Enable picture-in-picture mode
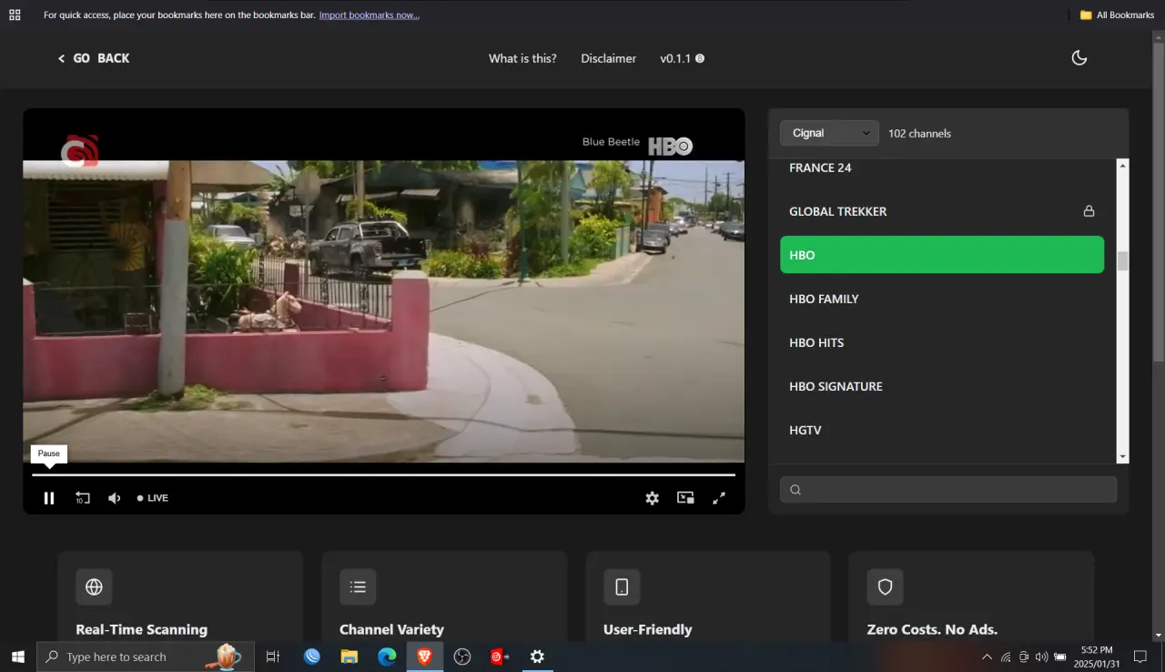This screenshot has height=672, width=1165. point(685,498)
